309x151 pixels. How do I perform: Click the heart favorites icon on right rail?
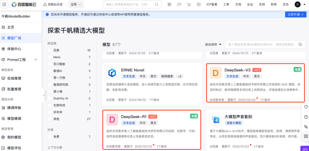[x=306, y=107]
